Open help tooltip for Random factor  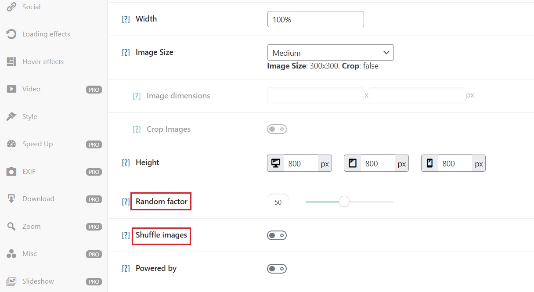126,202
